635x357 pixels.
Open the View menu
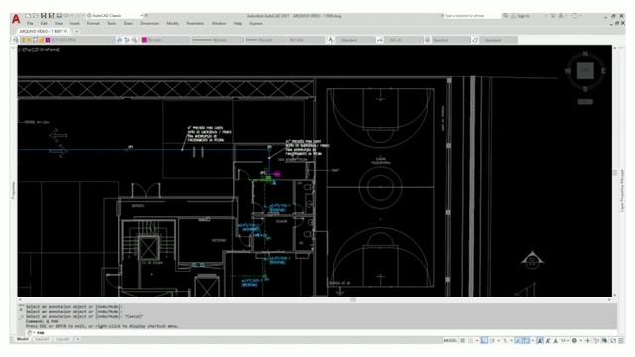click(x=59, y=24)
